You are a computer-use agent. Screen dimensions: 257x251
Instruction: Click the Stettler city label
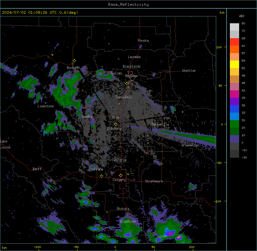tap(189, 71)
